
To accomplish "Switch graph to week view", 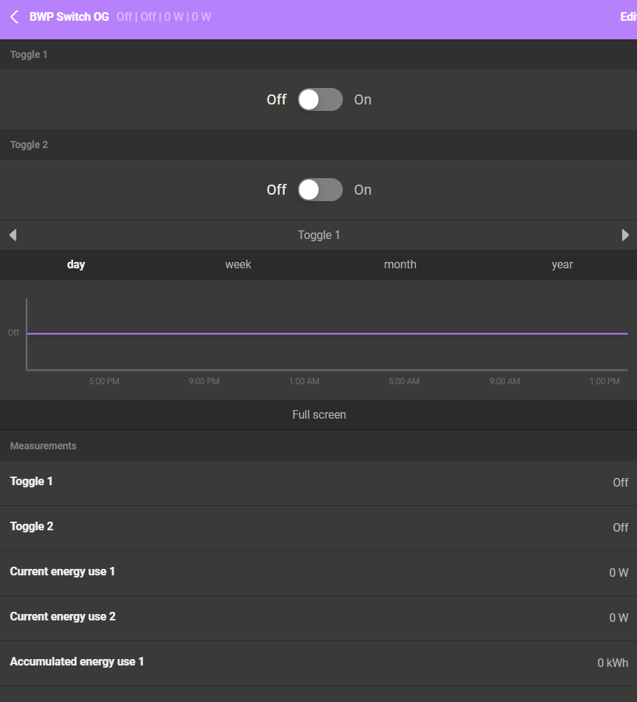I will click(x=238, y=264).
